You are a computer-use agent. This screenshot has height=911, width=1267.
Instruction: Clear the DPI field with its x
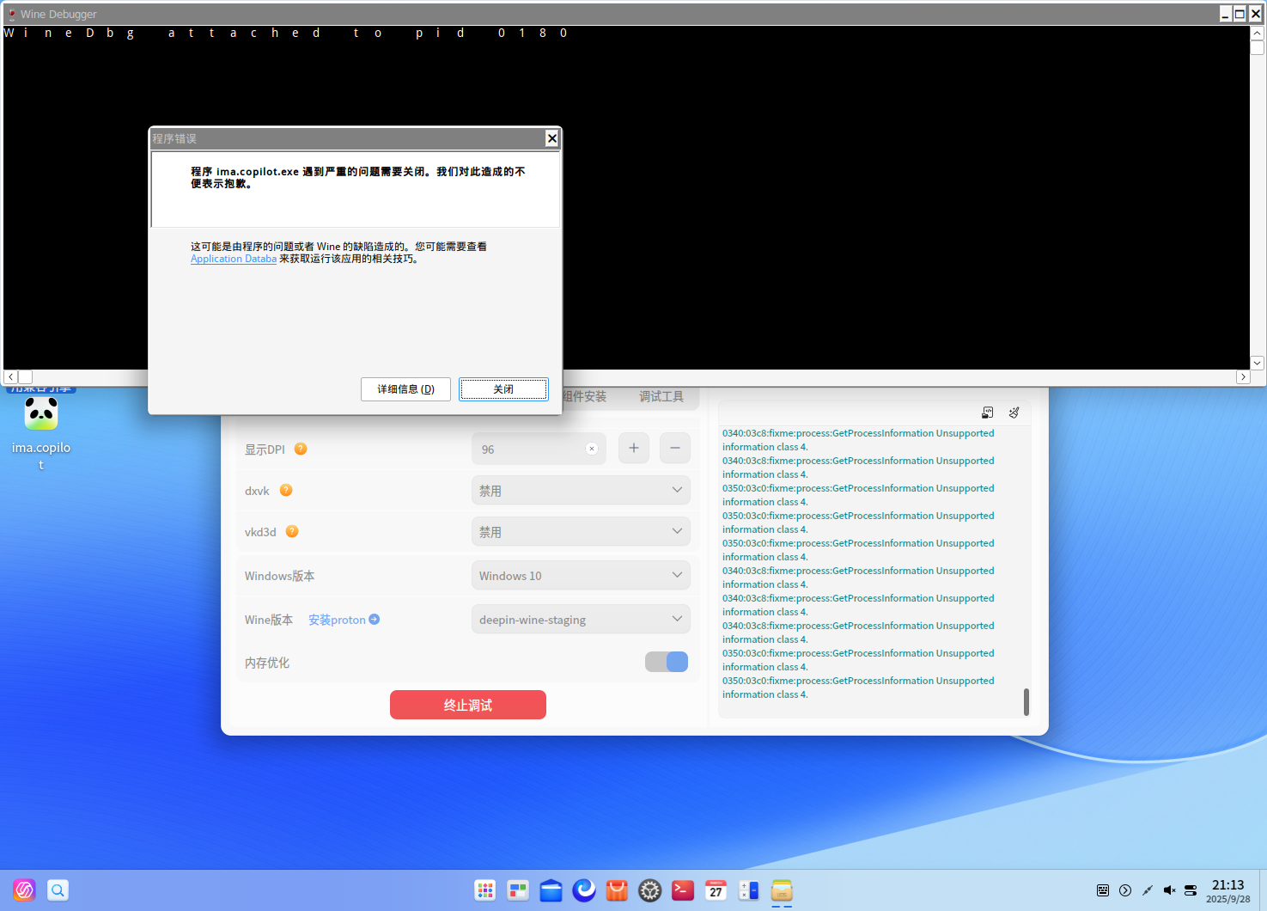click(592, 449)
